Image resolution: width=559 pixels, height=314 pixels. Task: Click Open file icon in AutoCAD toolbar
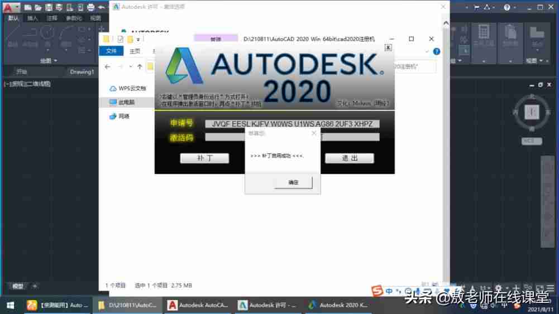point(38,7)
